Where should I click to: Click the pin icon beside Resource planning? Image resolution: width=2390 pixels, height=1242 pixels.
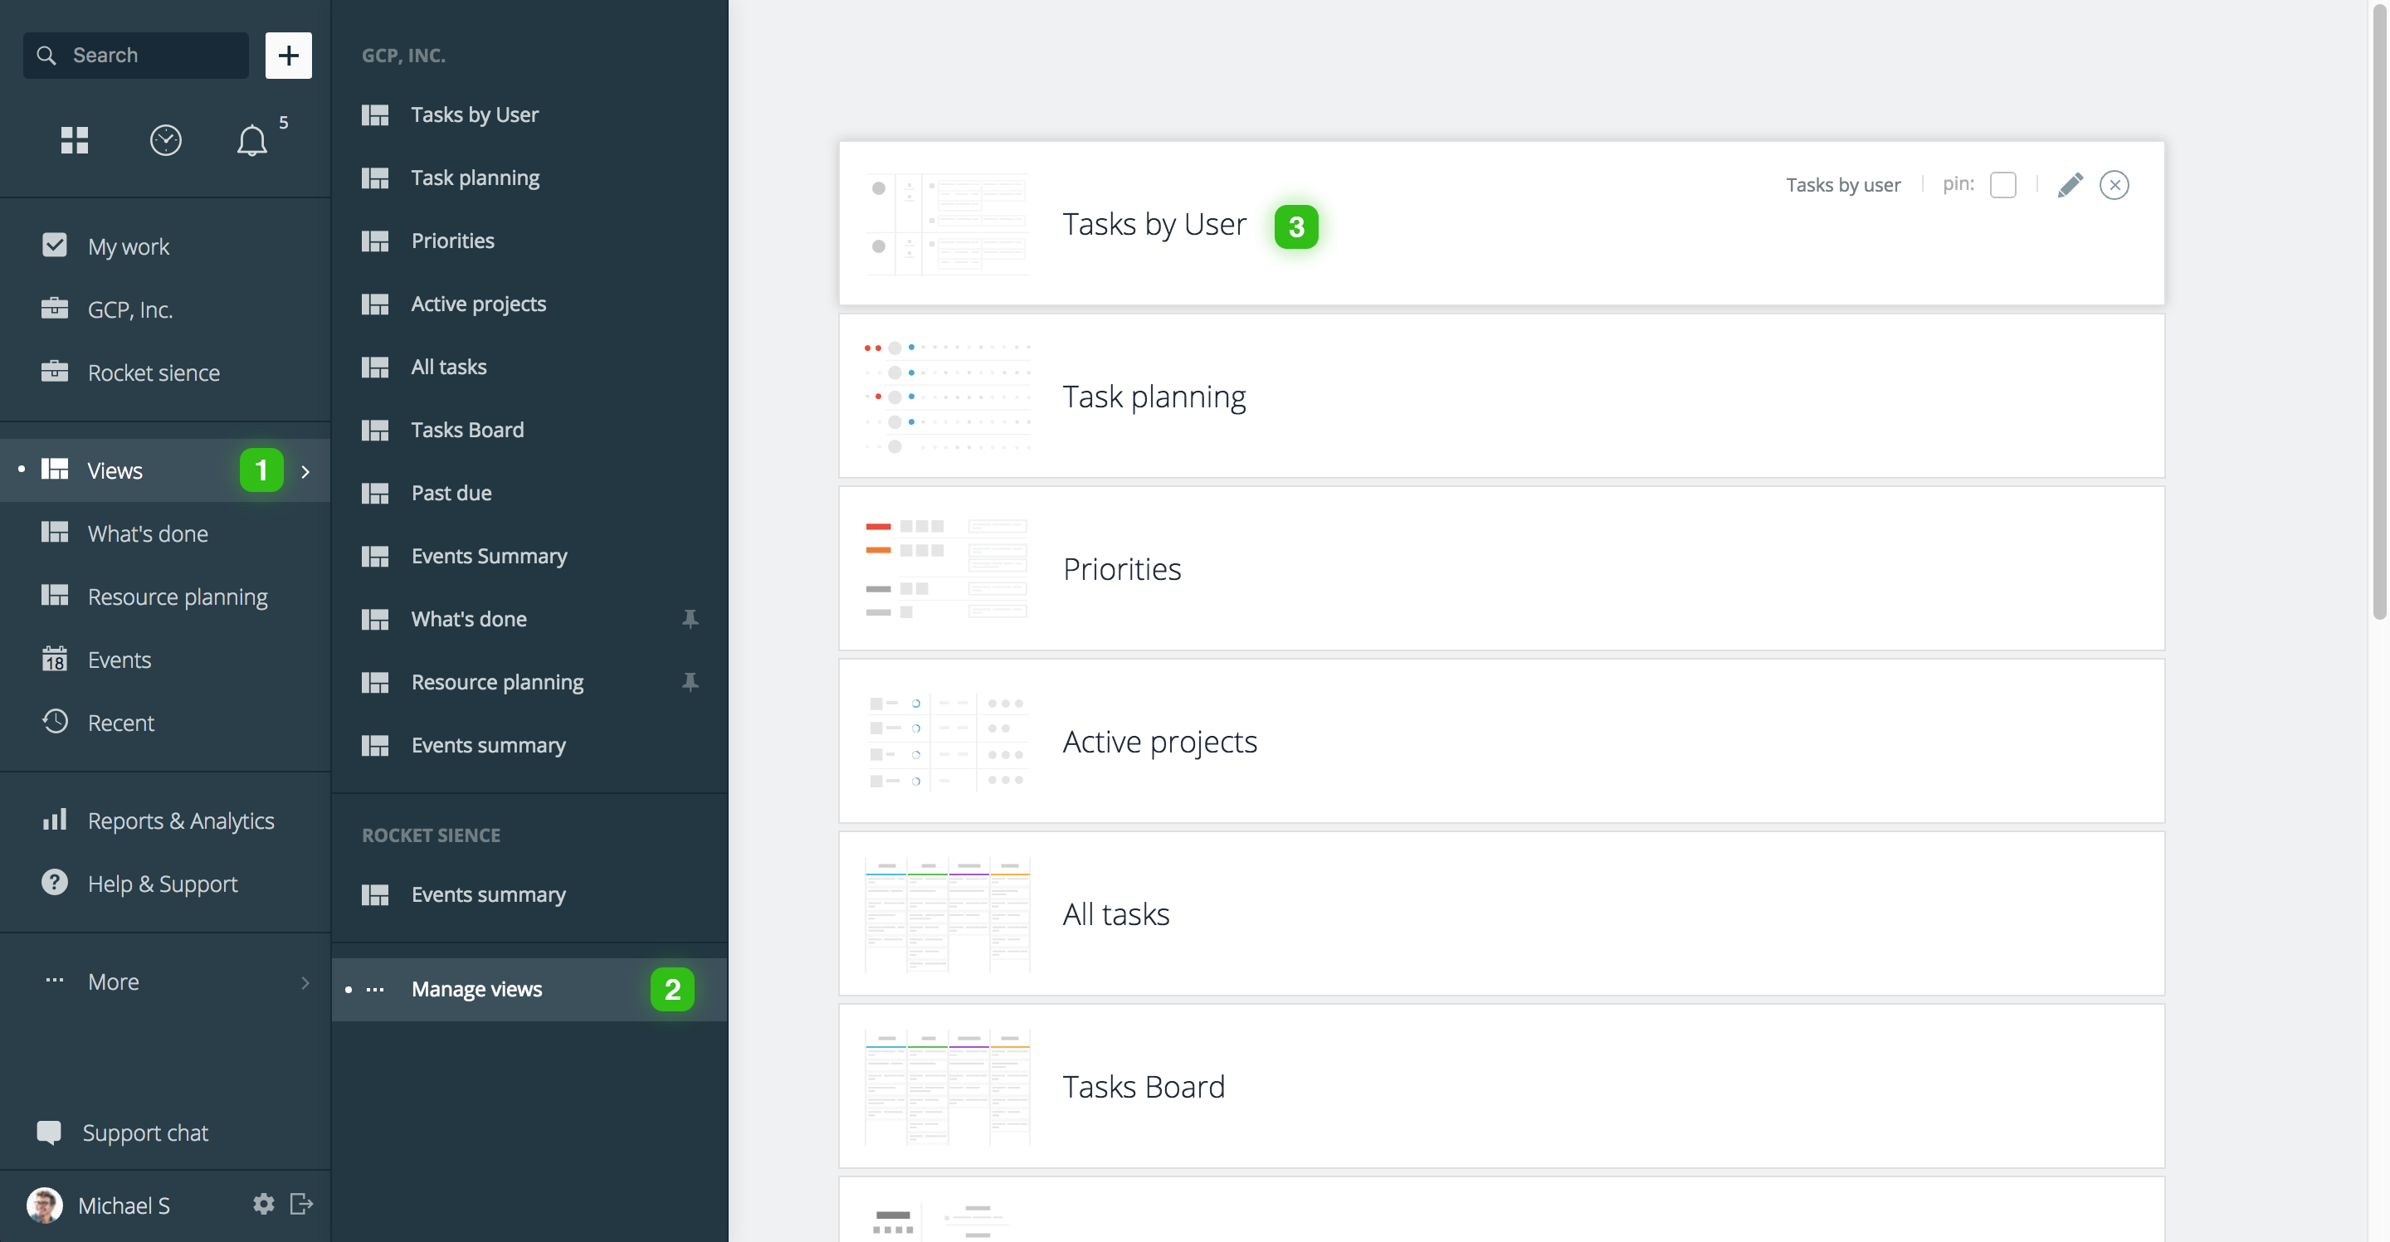[x=690, y=682]
